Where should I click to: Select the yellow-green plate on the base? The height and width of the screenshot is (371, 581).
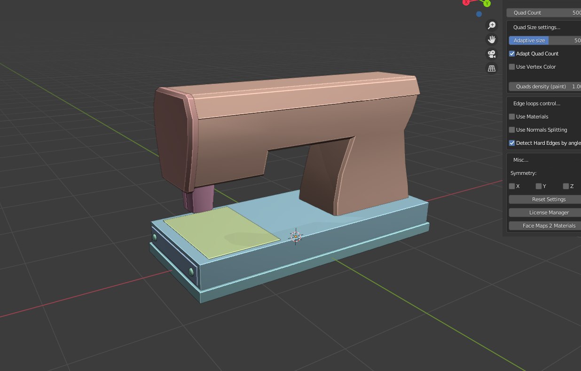click(221, 232)
